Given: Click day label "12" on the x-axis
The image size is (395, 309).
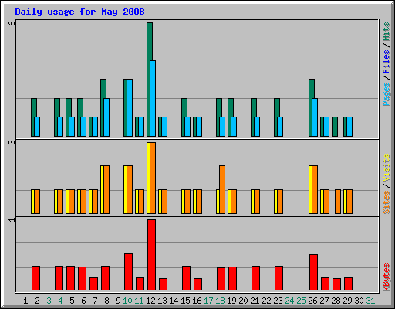Looking at the screenshot, I should pos(150,301).
